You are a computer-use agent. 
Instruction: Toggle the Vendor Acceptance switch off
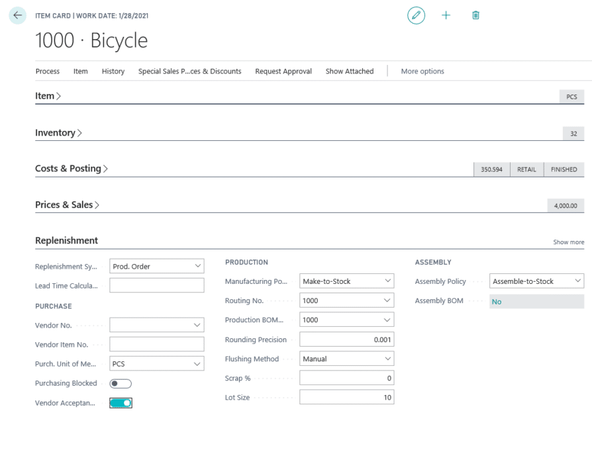[121, 403]
